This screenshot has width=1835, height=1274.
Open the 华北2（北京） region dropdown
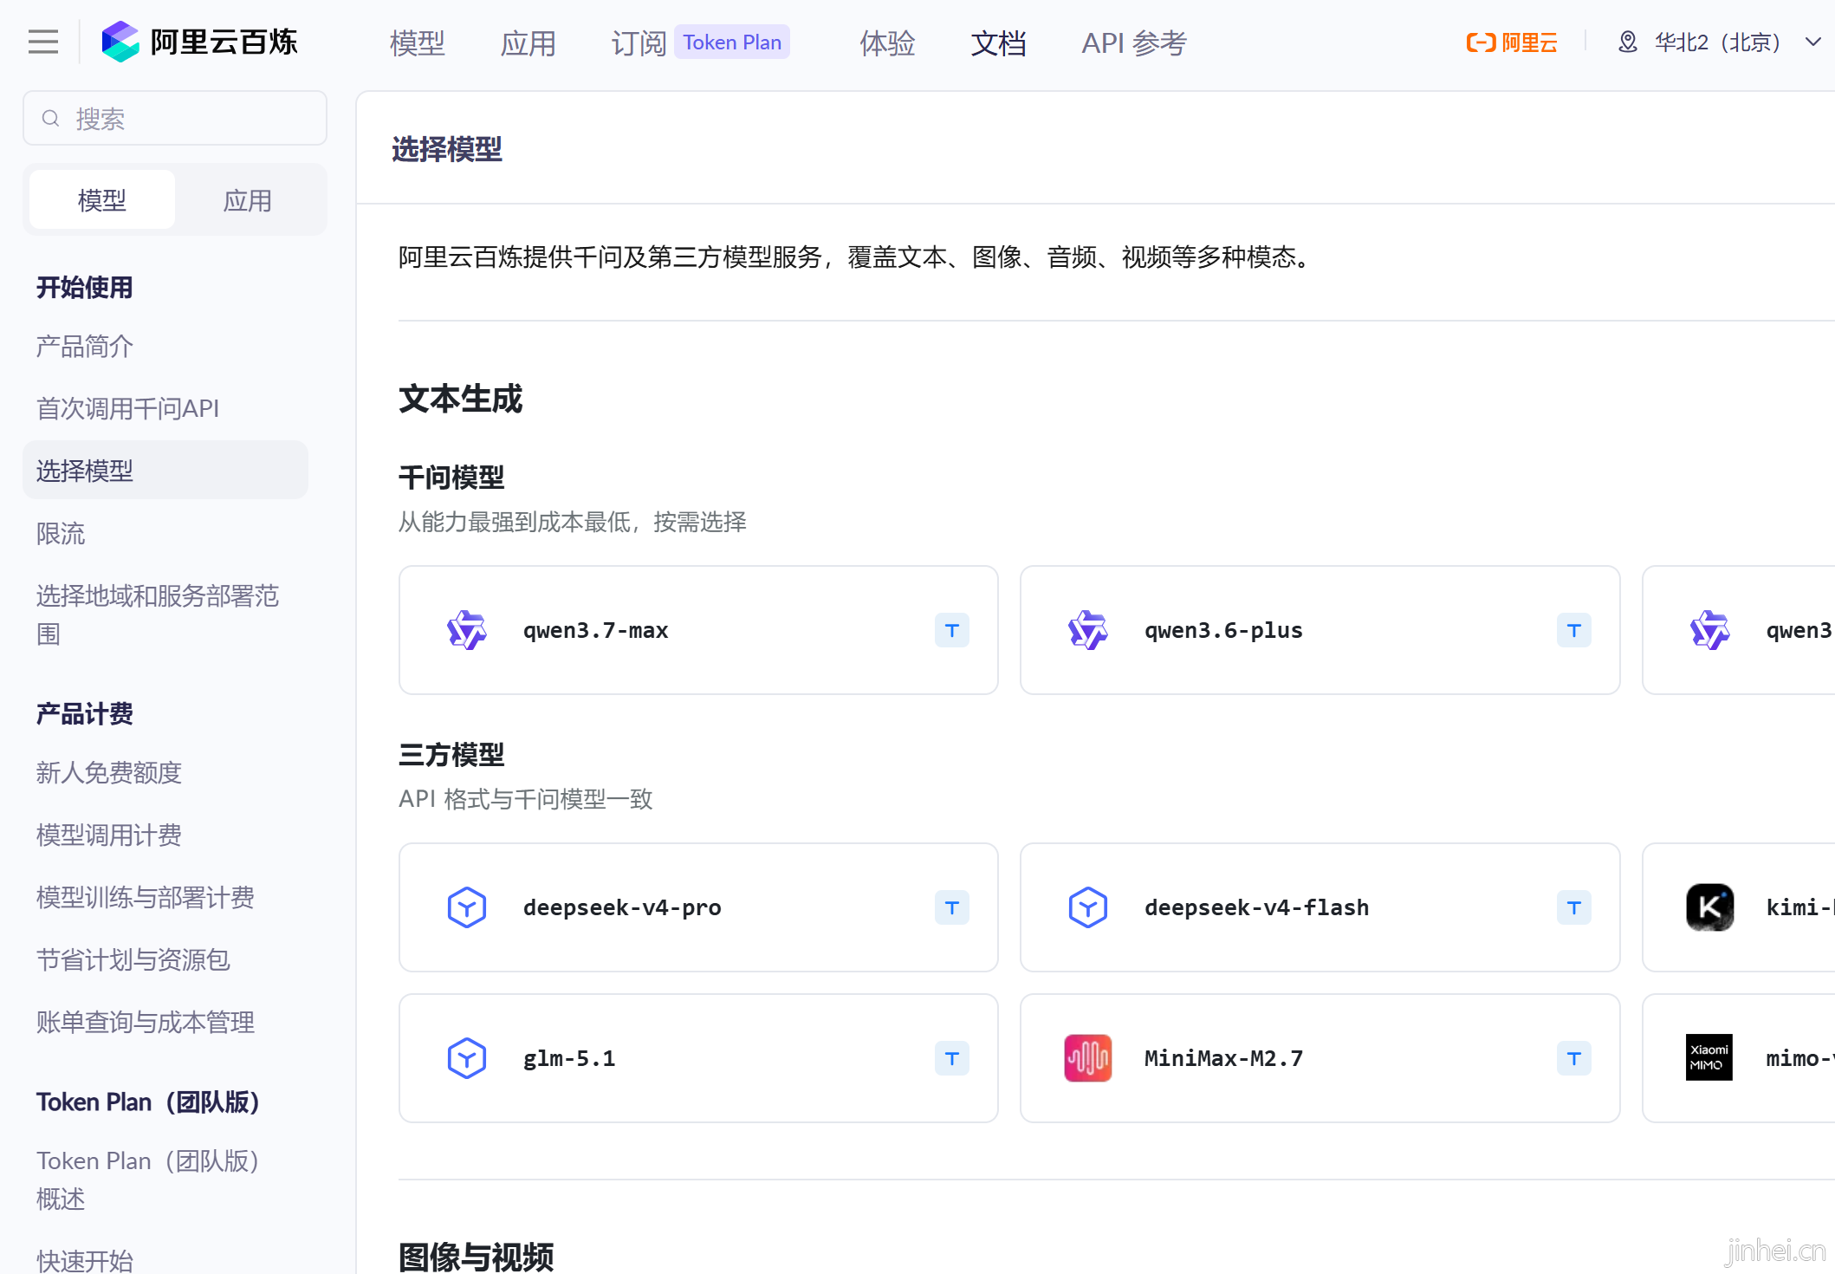pos(1719,42)
